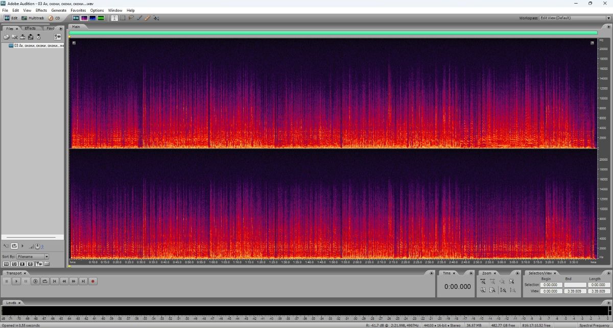Viewport: 613px width, 328px height.
Task: Open the Window menu
Action: pos(115,10)
